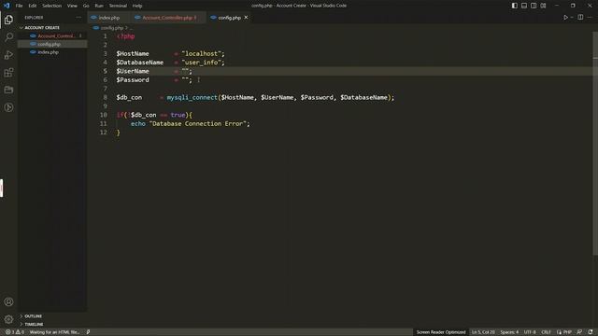This screenshot has height=336, width=598.
Task: Open the Accounts menu icon
Action: [x=8, y=301]
